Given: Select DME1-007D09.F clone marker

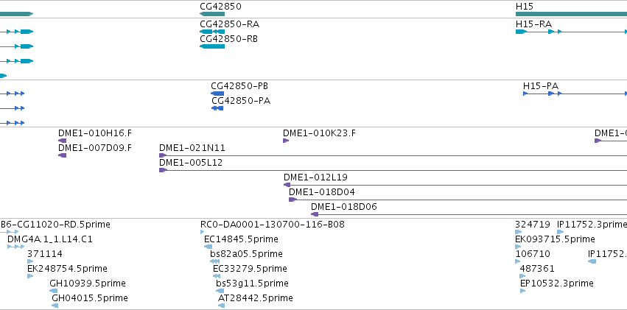Looking at the screenshot, I should point(62,155).
